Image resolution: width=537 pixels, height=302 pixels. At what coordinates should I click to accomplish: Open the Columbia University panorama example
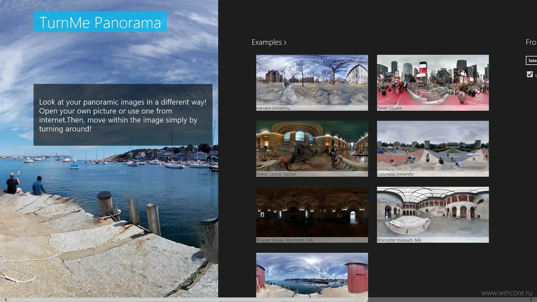[433, 148]
